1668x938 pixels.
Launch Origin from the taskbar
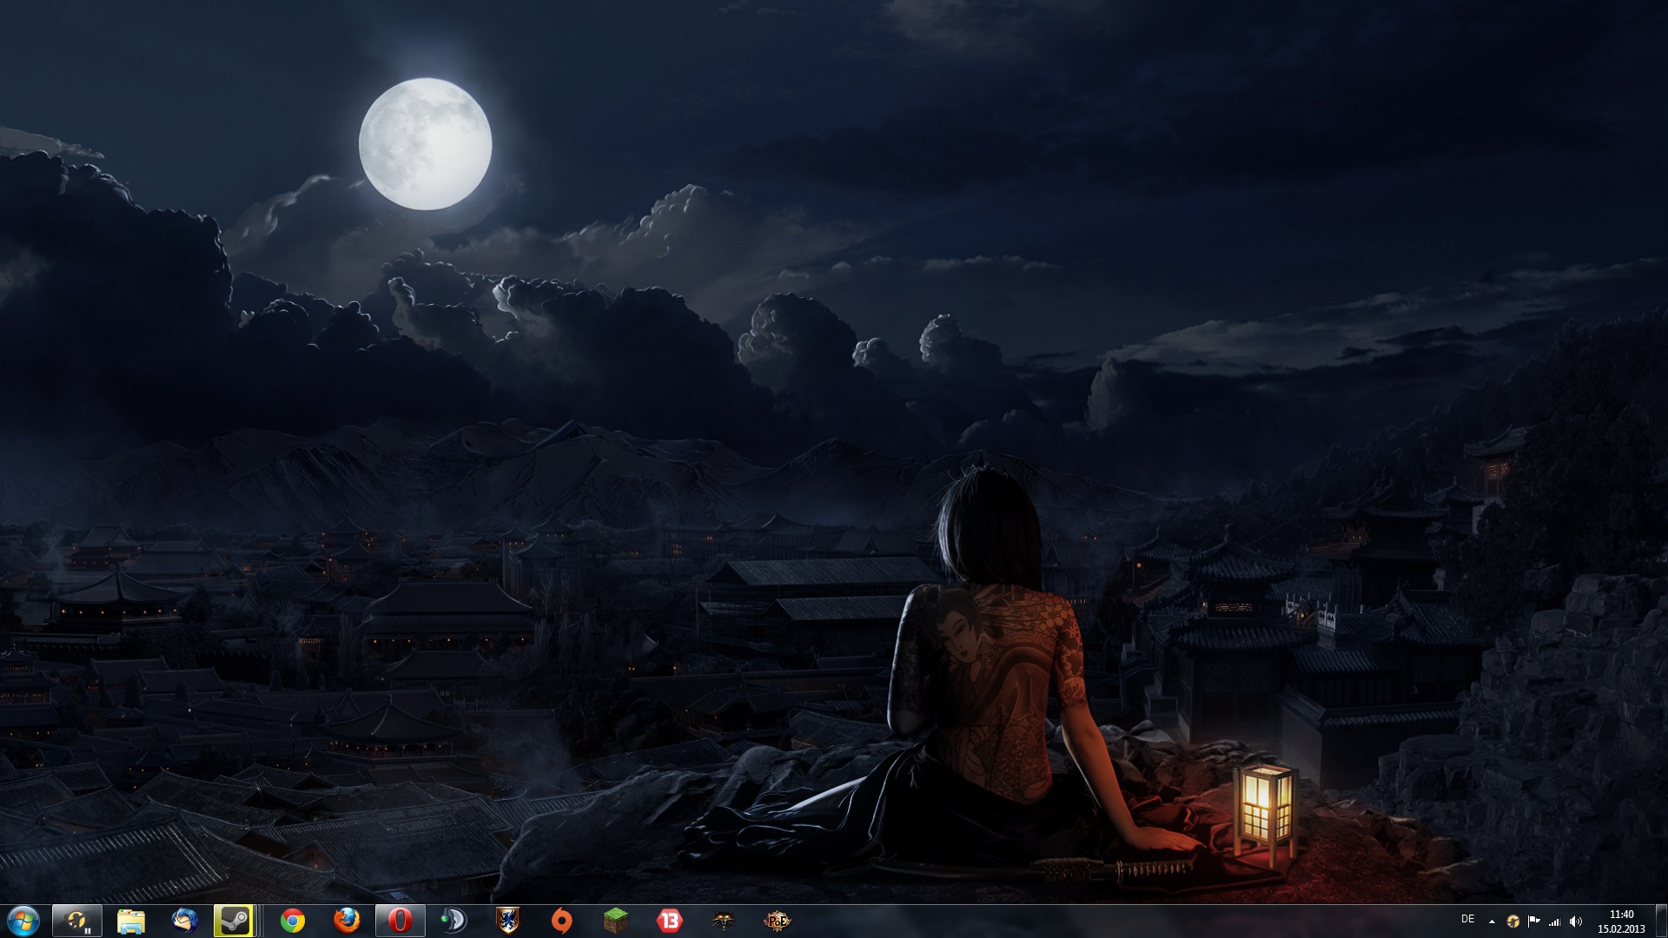pyautogui.click(x=562, y=921)
